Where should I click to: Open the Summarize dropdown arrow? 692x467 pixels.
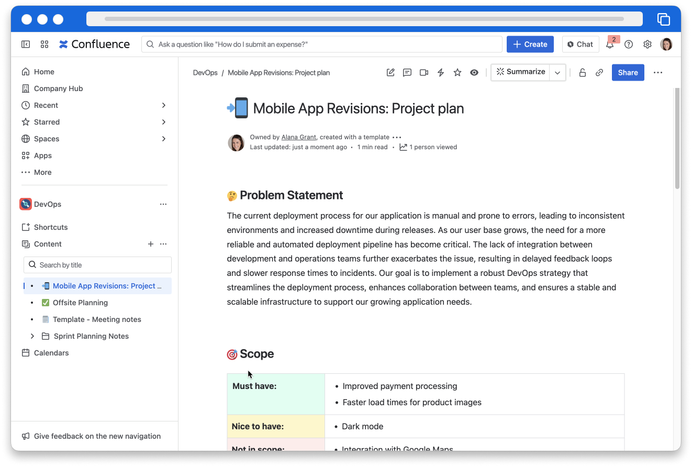(557, 73)
